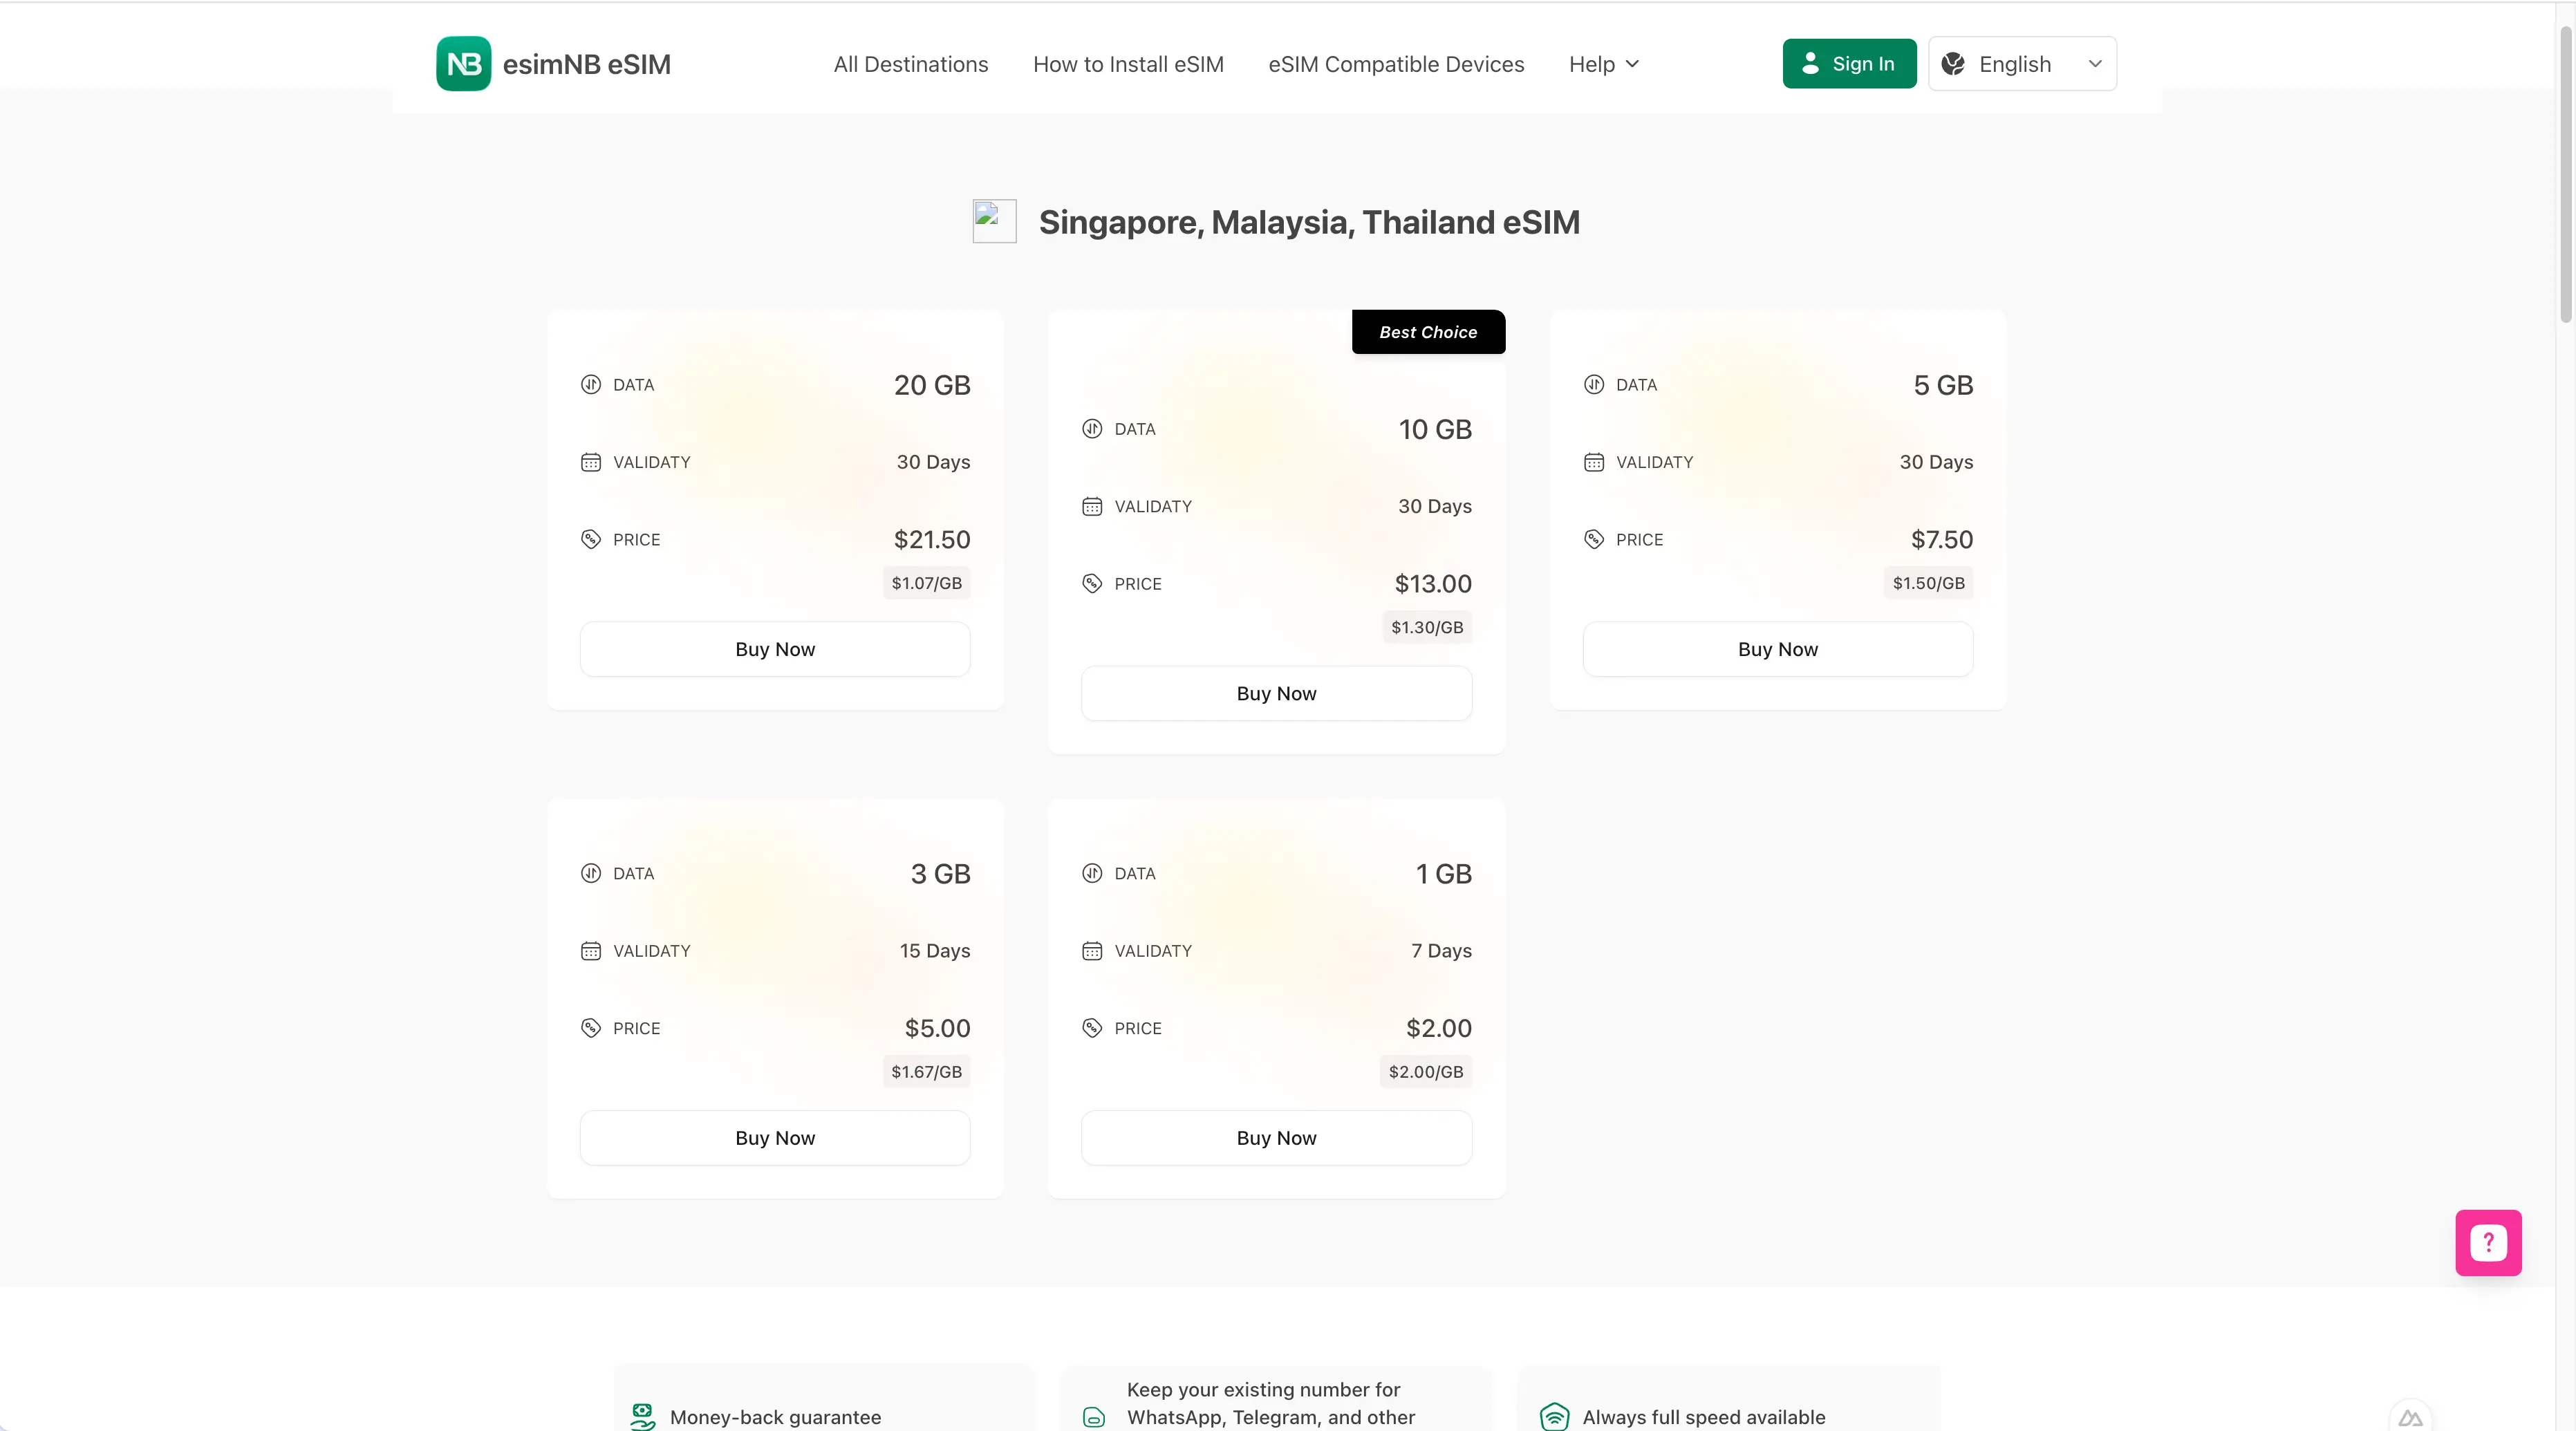Click the esimNB eSIM brand name
This screenshot has height=1431, width=2576.
[587, 64]
